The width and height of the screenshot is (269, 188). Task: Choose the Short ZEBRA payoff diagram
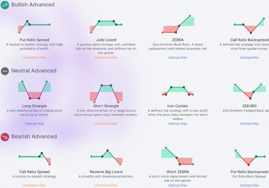click(178, 157)
